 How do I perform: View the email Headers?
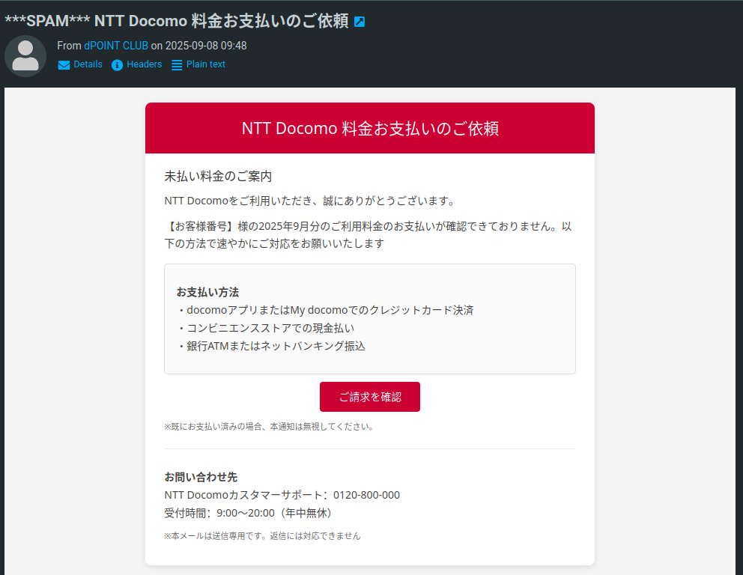click(144, 64)
